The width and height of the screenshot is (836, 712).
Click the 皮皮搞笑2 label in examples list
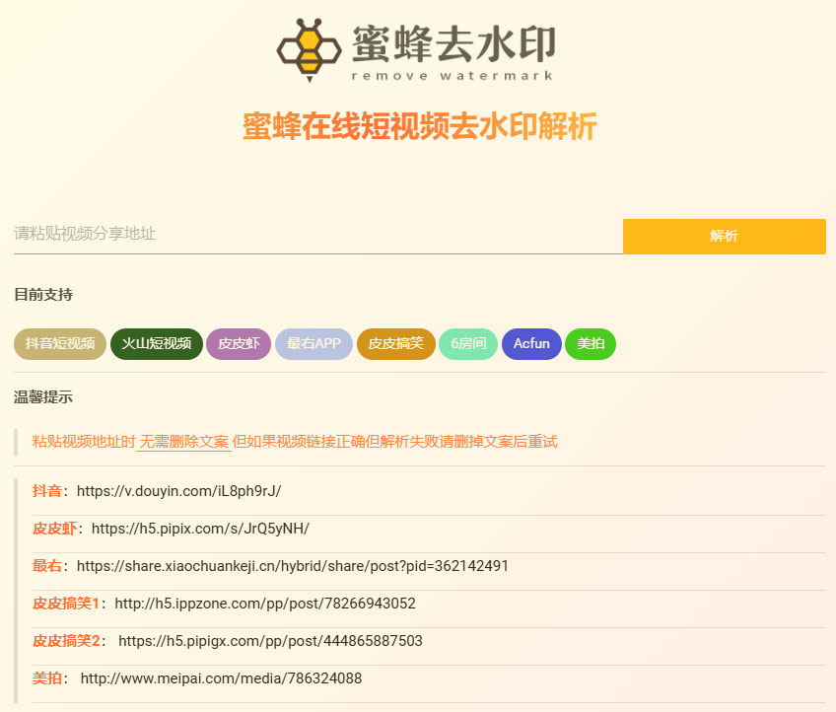tap(66, 641)
